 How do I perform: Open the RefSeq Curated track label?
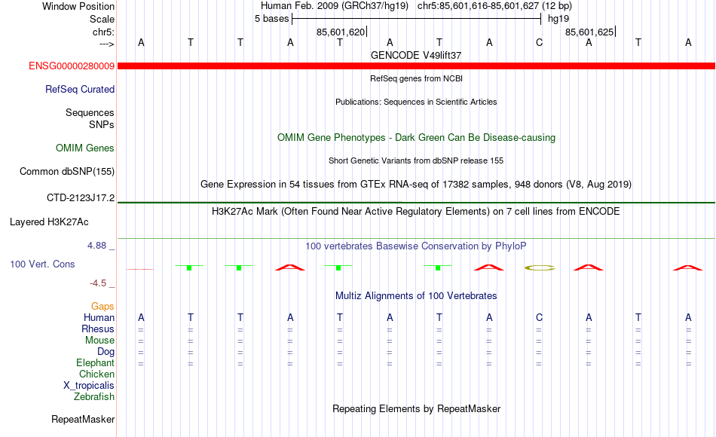point(80,89)
